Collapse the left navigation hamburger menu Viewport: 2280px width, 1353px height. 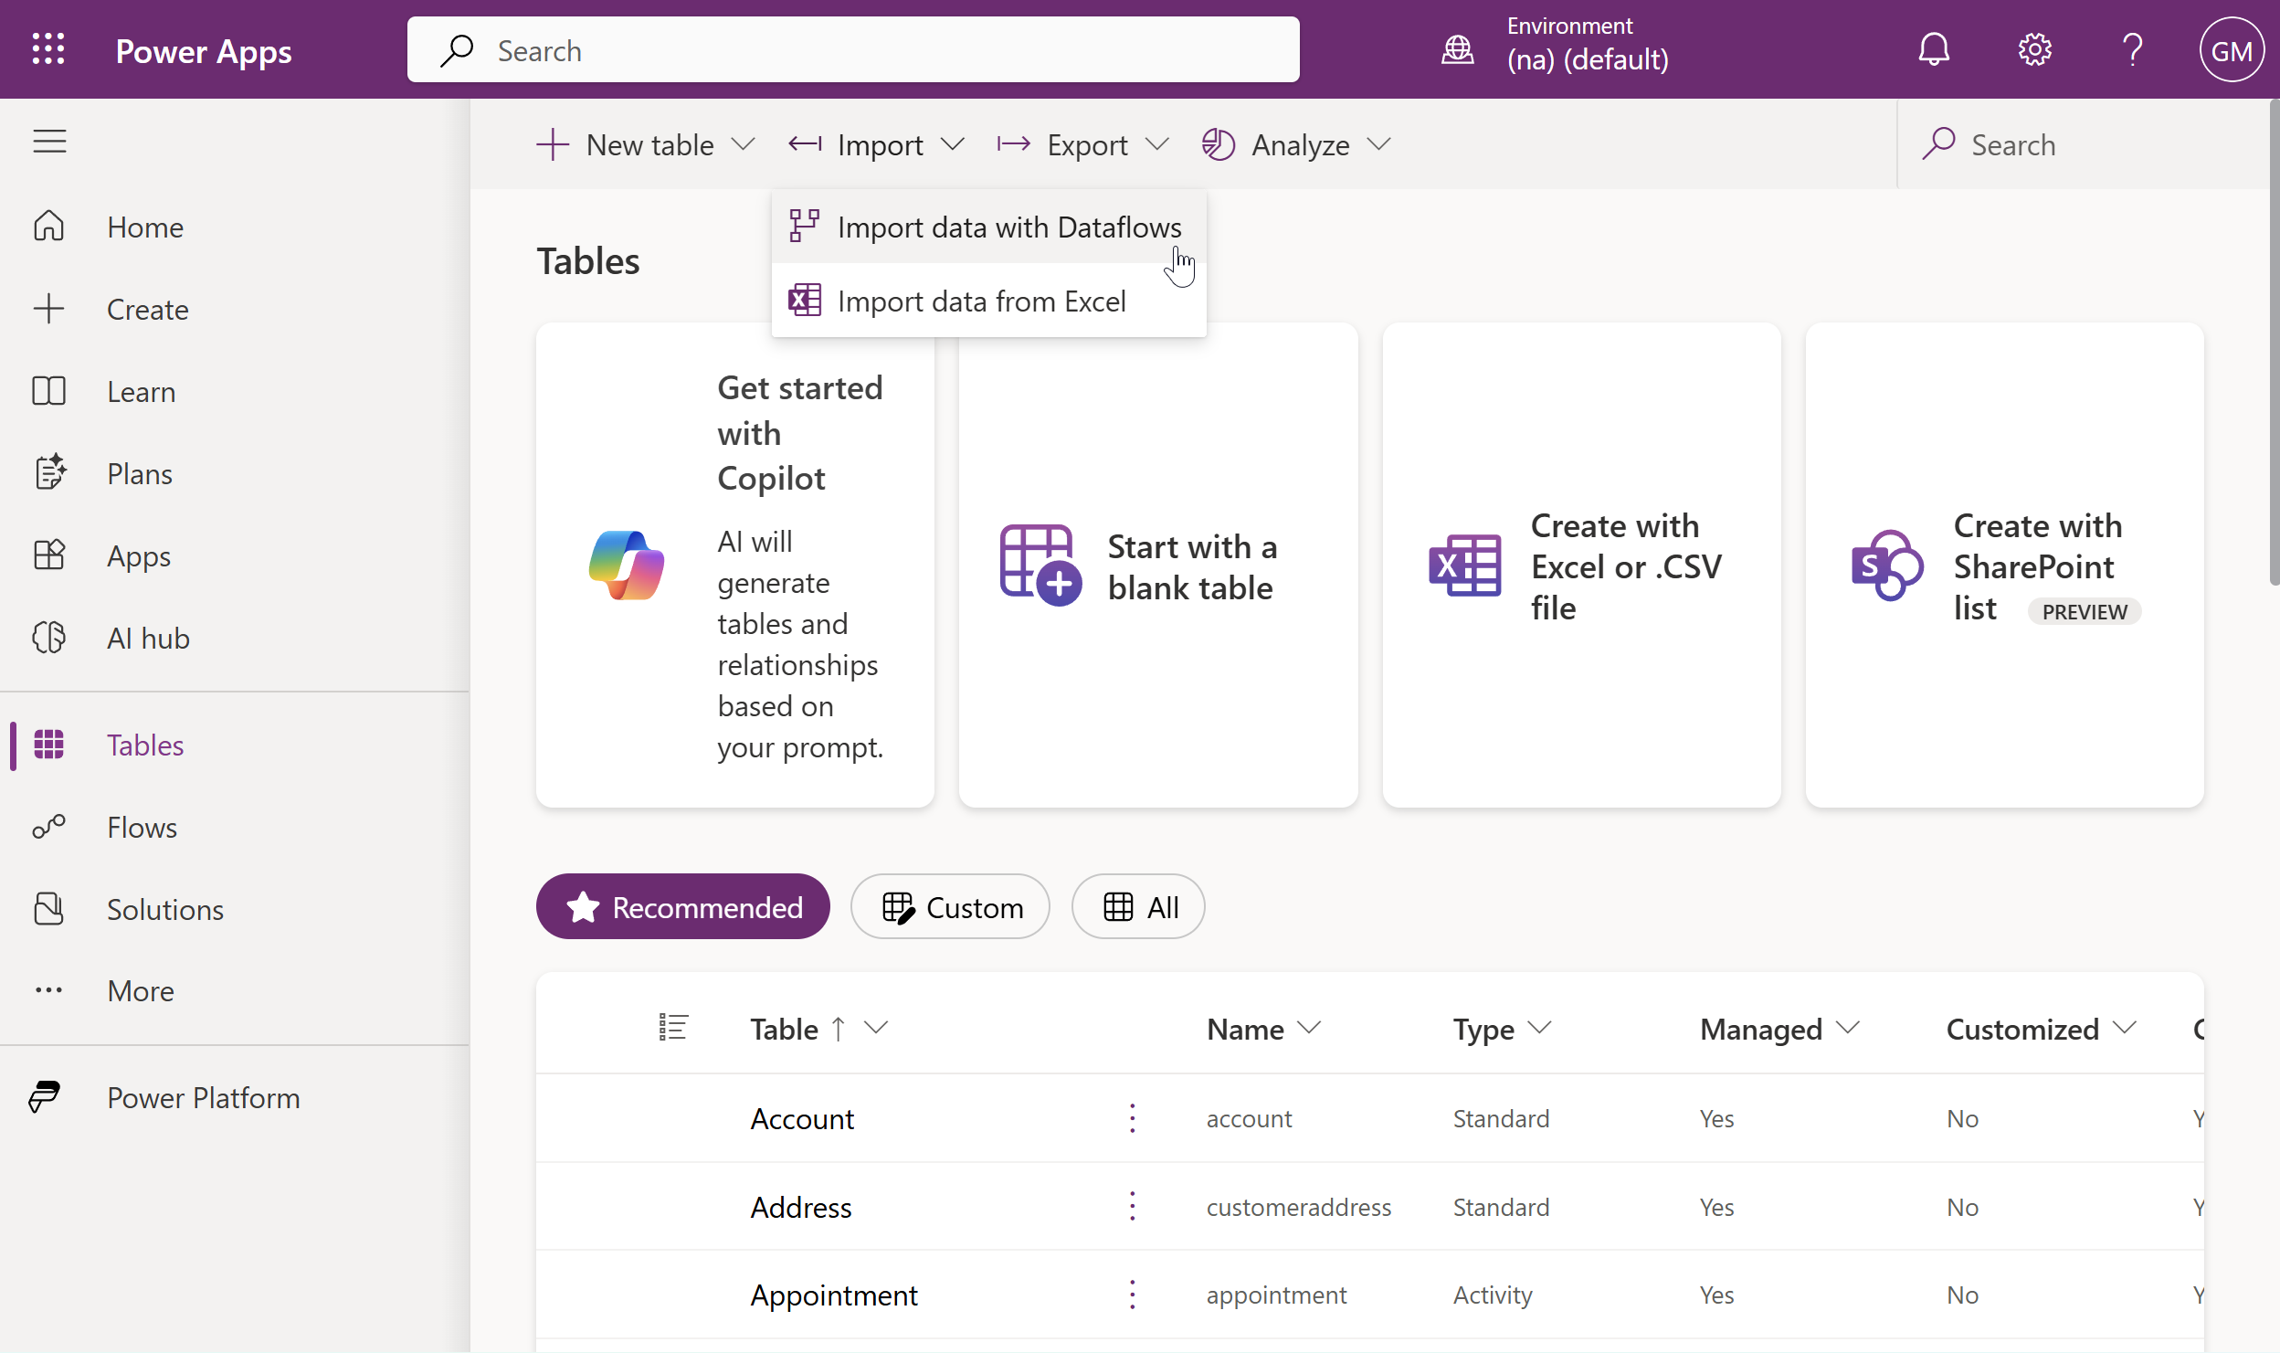[x=49, y=142]
